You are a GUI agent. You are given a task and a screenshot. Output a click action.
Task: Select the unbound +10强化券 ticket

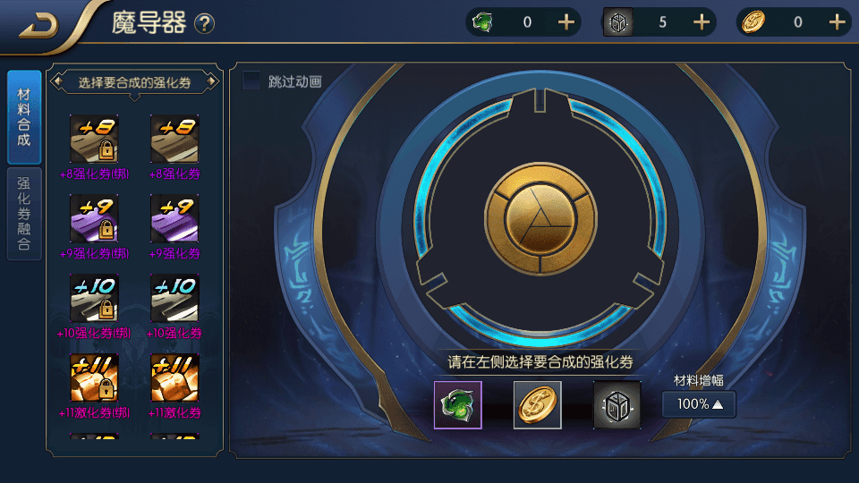tap(174, 298)
